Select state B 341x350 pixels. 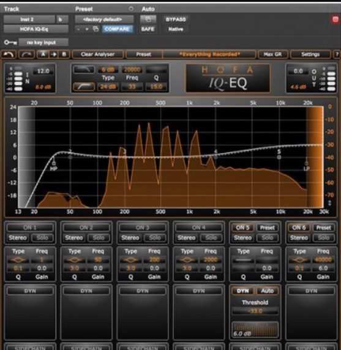tap(64, 54)
